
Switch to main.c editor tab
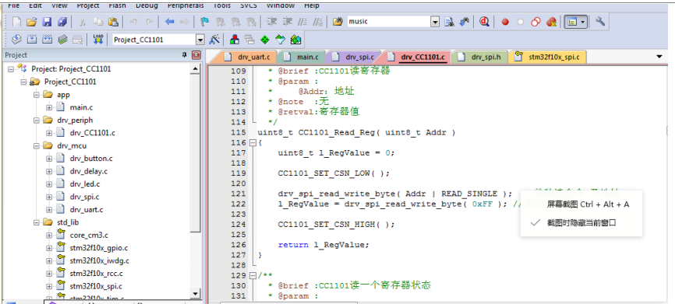tap(302, 57)
